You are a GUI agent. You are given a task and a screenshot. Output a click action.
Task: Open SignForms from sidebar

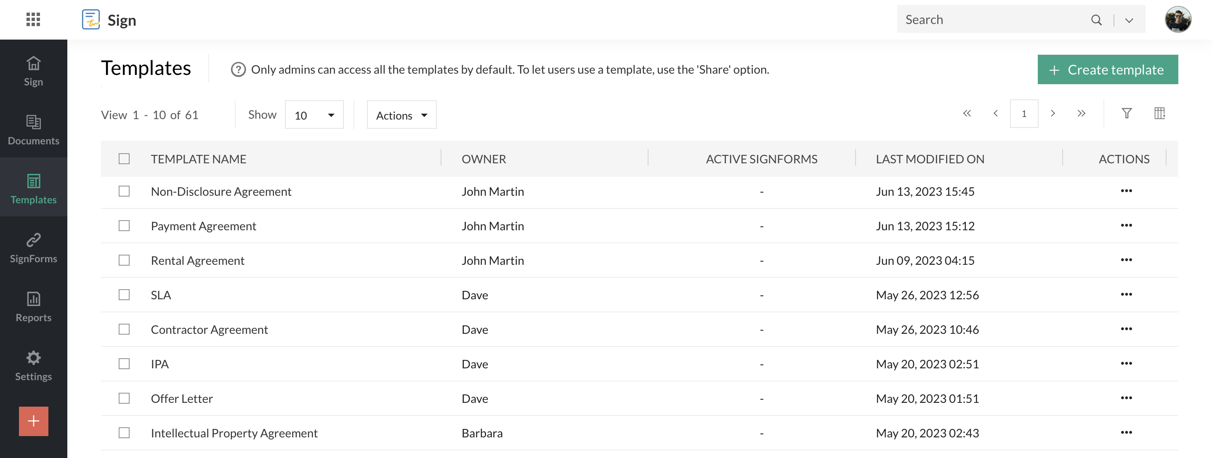pos(33,246)
